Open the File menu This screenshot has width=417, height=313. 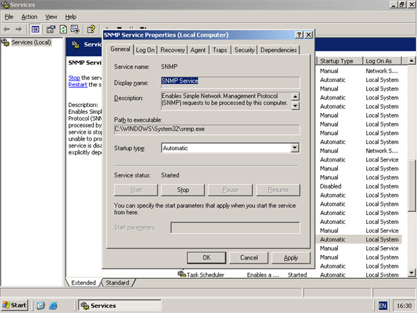click(x=9, y=17)
